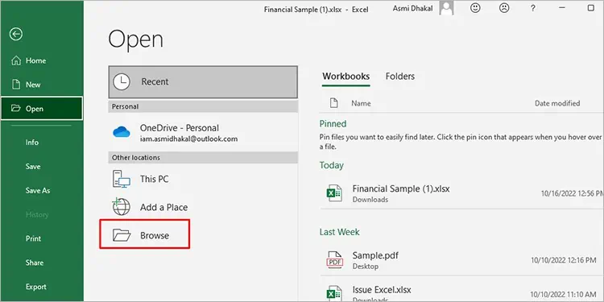Select Open in the green sidebar
This screenshot has height=302, width=604.
pos(42,108)
